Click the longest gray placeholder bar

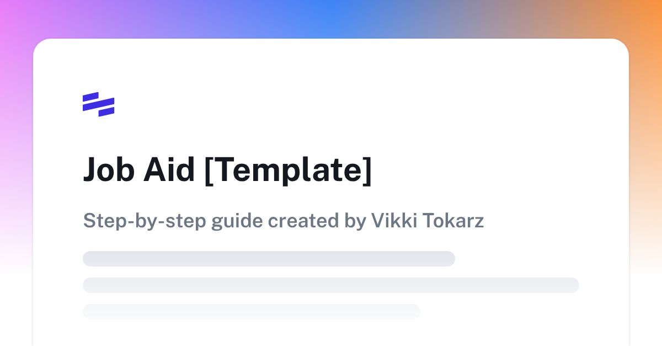pos(331,285)
